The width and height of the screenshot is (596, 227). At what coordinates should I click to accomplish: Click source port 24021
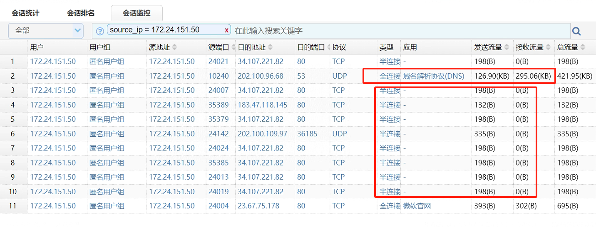(219, 62)
